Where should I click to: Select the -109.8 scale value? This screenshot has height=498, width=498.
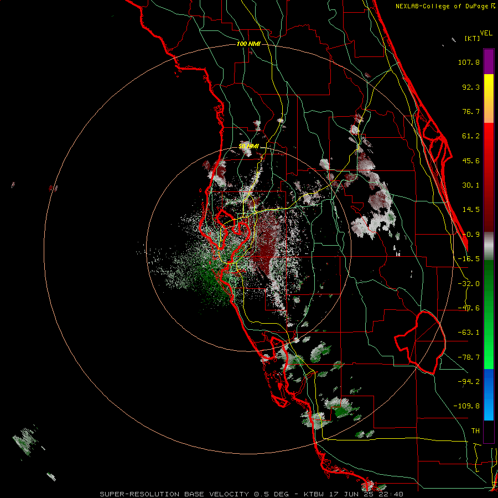466,406
